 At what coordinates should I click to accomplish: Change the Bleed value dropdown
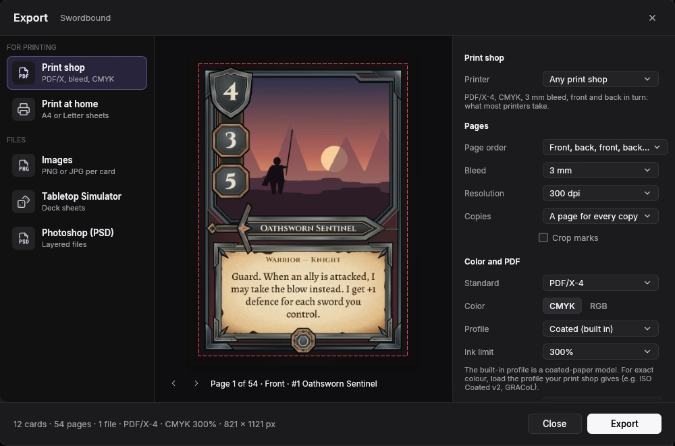pyautogui.click(x=600, y=170)
